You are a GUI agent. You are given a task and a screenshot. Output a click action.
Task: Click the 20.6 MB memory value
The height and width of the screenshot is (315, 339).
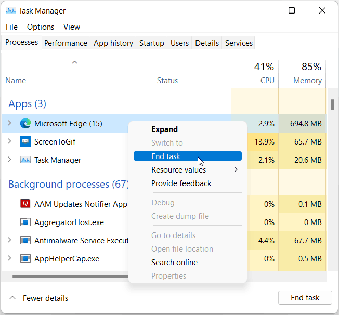pos(308,160)
